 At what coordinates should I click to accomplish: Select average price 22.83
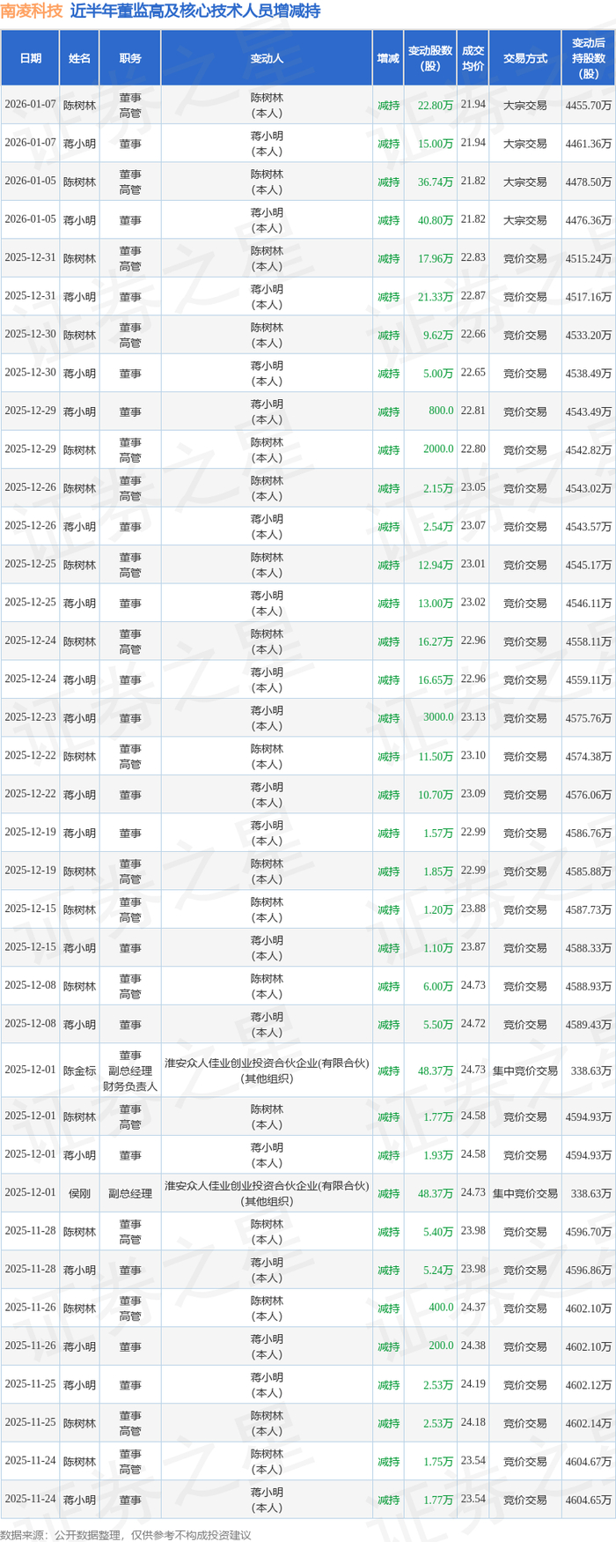473,257
